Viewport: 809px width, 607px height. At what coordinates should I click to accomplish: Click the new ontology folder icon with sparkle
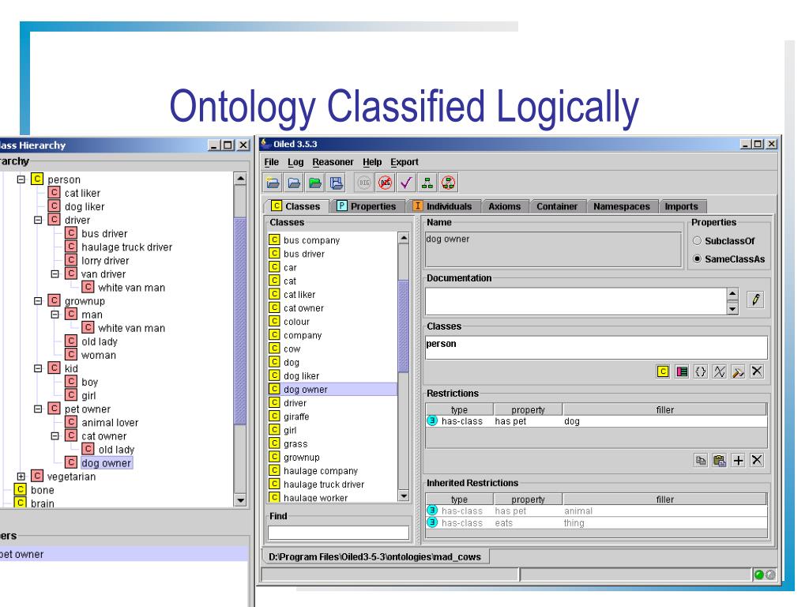273,183
